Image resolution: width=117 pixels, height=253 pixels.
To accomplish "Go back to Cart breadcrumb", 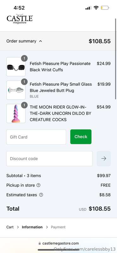I will (x=10, y=227).
